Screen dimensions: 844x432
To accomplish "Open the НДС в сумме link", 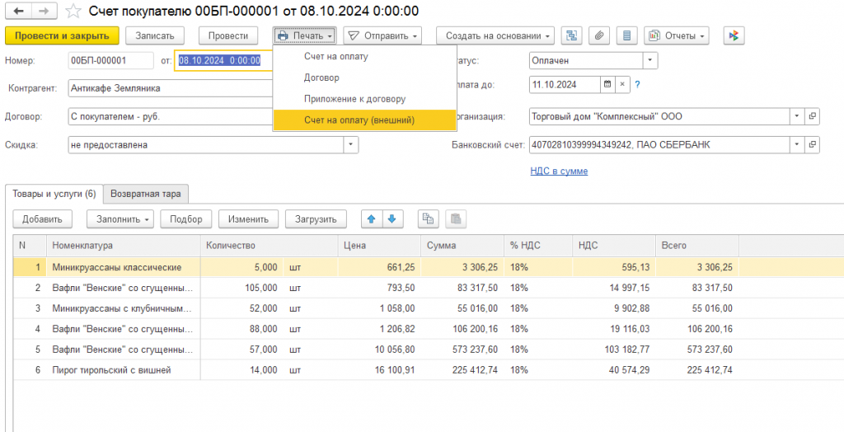I will 559,171.
